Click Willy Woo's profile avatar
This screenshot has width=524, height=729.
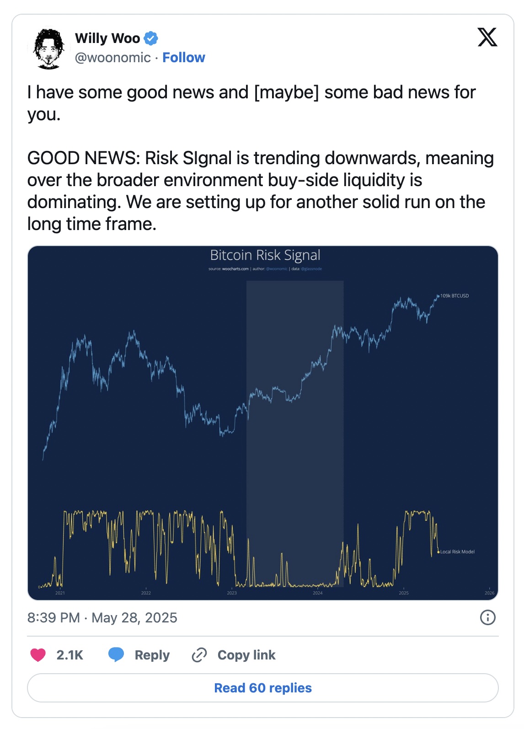[x=48, y=48]
